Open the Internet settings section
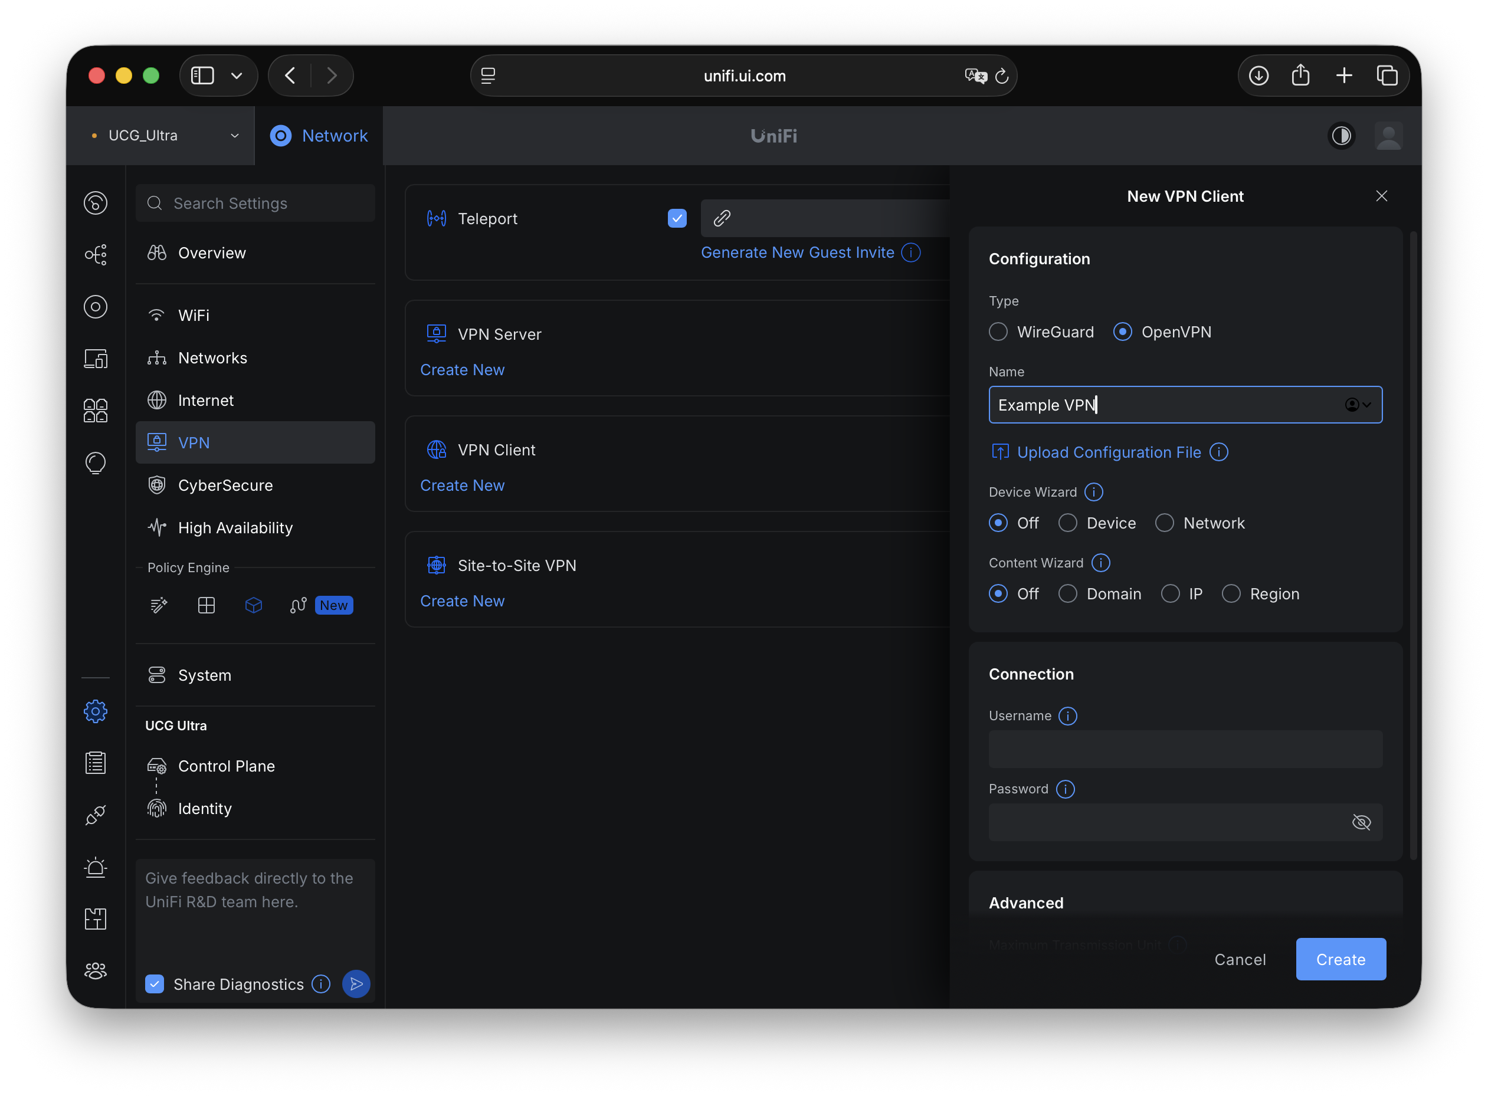The height and width of the screenshot is (1096, 1488). 255,400
